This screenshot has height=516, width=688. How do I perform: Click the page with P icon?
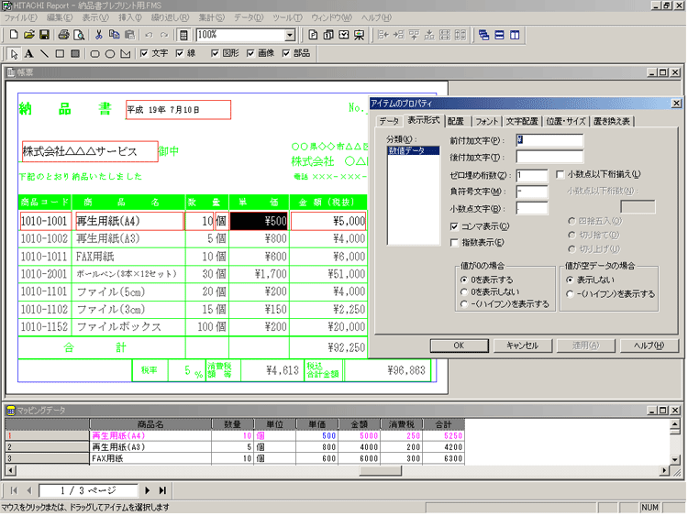point(313,35)
